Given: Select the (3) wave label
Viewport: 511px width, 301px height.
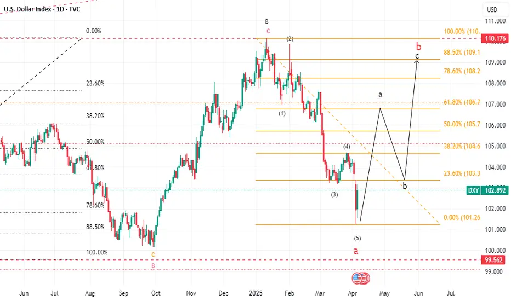Looking at the screenshot, I should pyautogui.click(x=334, y=195).
